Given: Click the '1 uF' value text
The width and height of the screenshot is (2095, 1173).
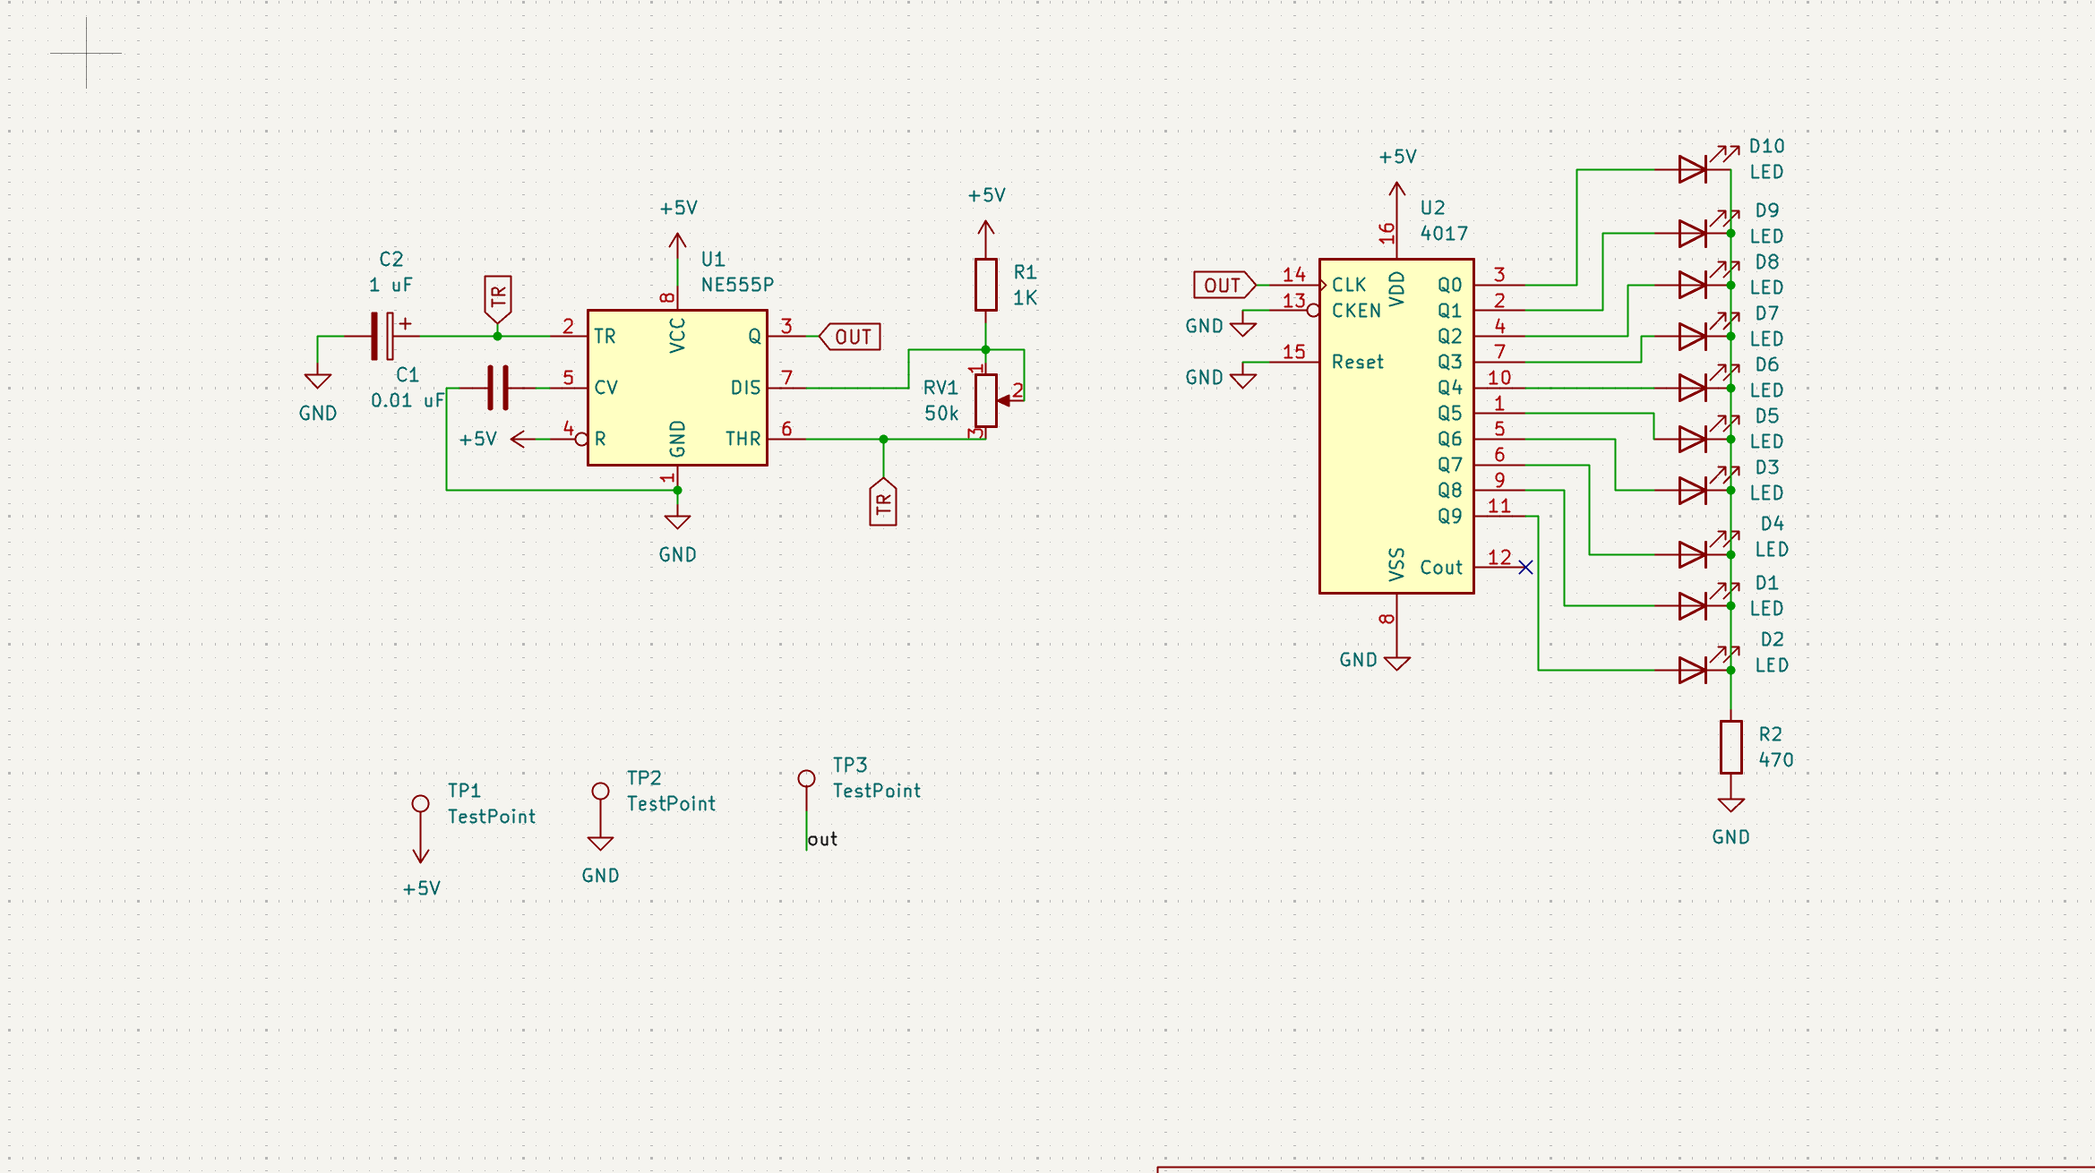Looking at the screenshot, I should (x=391, y=285).
